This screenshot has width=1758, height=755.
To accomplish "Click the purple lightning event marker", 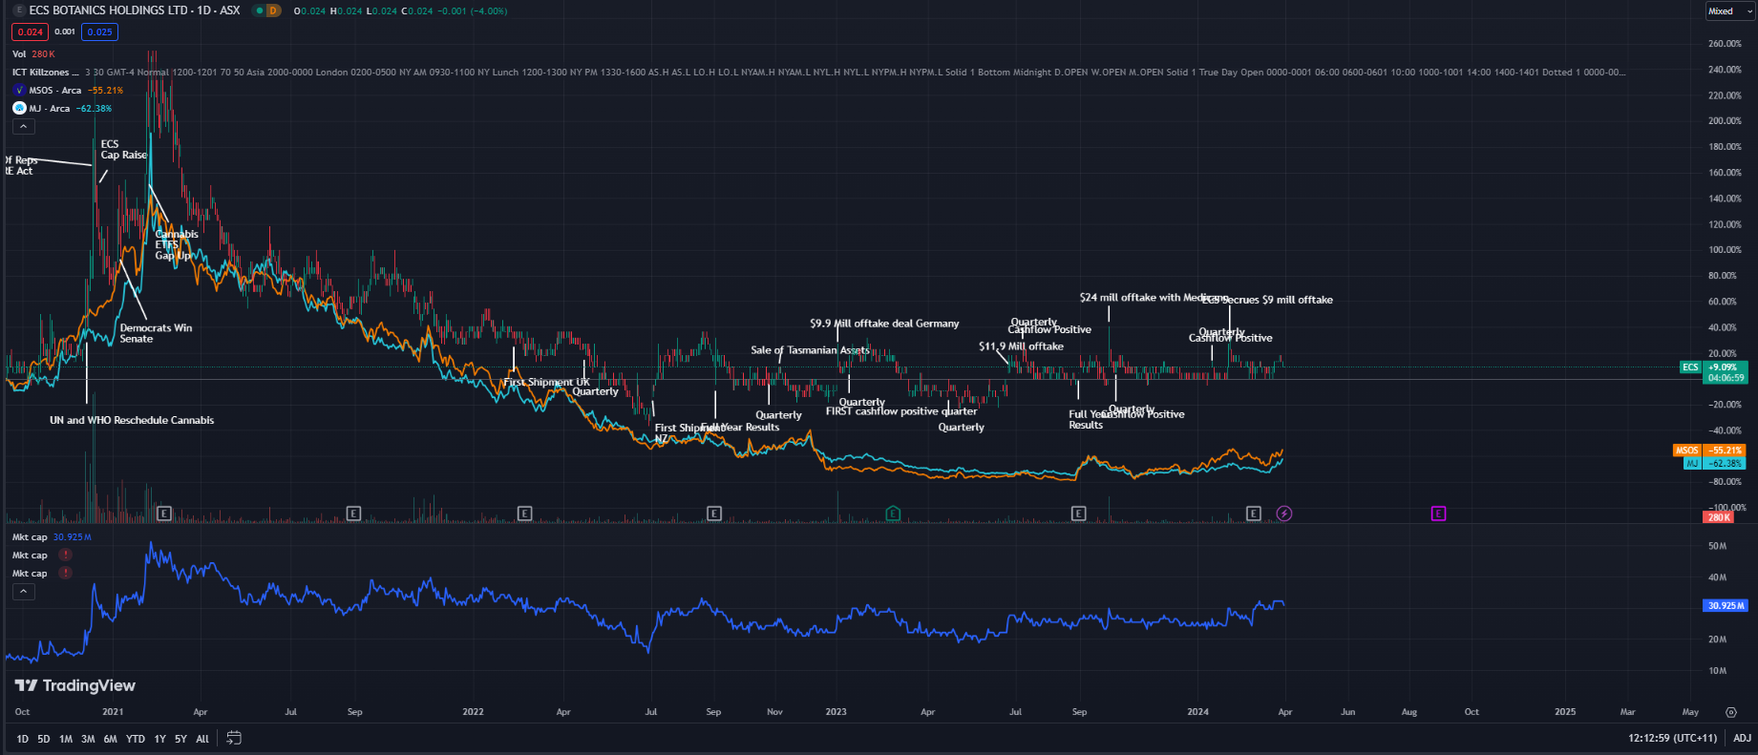I will [1284, 514].
